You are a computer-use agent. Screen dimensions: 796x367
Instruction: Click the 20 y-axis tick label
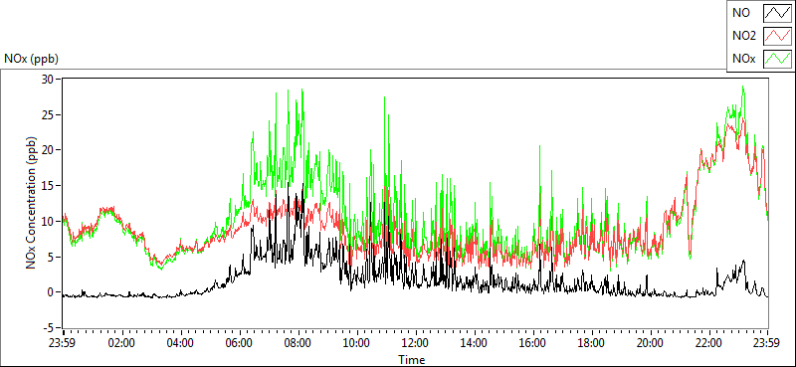point(49,150)
